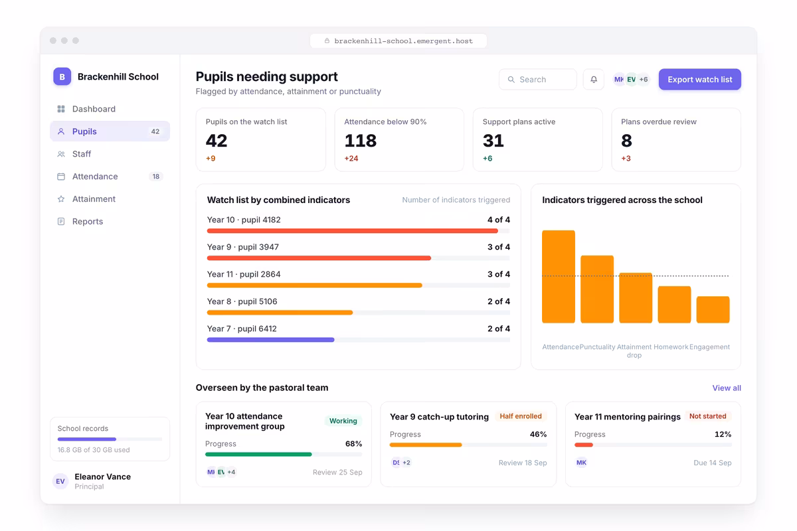
Task: Click the EV avatar in the header
Action: tap(632, 80)
